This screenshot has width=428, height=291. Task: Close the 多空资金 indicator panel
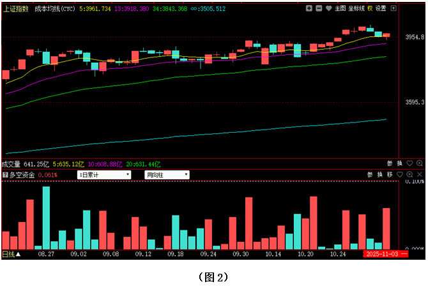pos(420,174)
